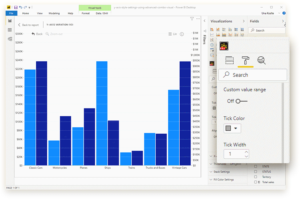
Task: Expand the Filters pane with its chevron
Action: click(x=204, y=21)
